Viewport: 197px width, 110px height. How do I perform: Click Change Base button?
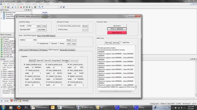[x=56, y=61]
